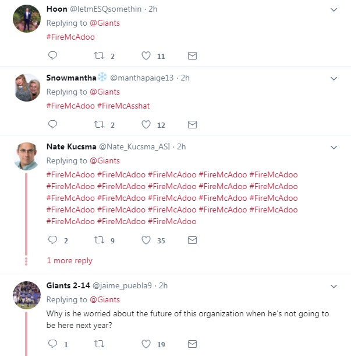Screen dimensions: 351x356
Task: Open more options dropdown on Hoon's tweet
Action: pos(334,10)
